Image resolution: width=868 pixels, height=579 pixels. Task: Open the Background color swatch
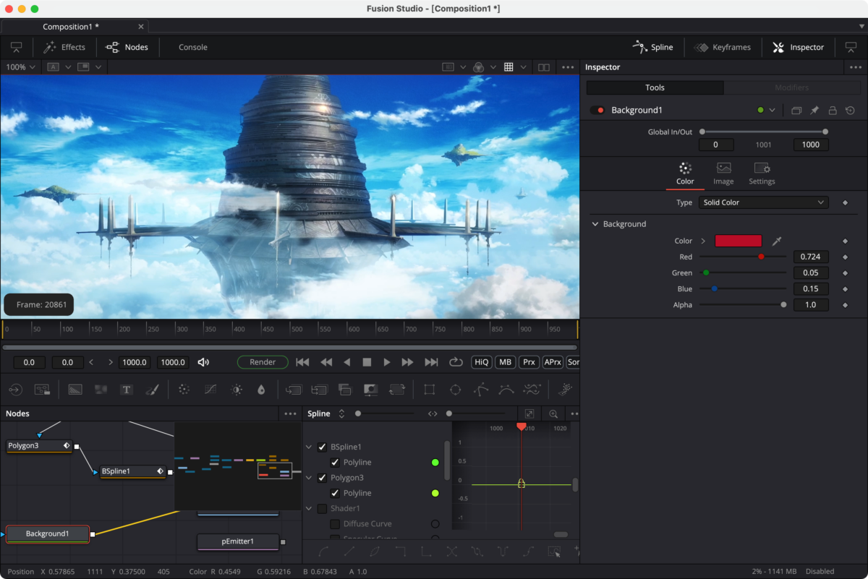pos(739,241)
